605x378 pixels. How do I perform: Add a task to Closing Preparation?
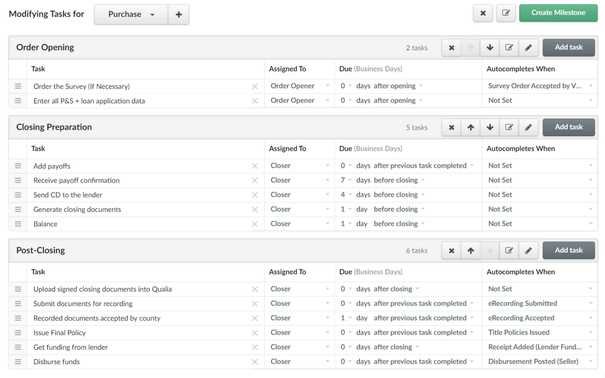[568, 127]
